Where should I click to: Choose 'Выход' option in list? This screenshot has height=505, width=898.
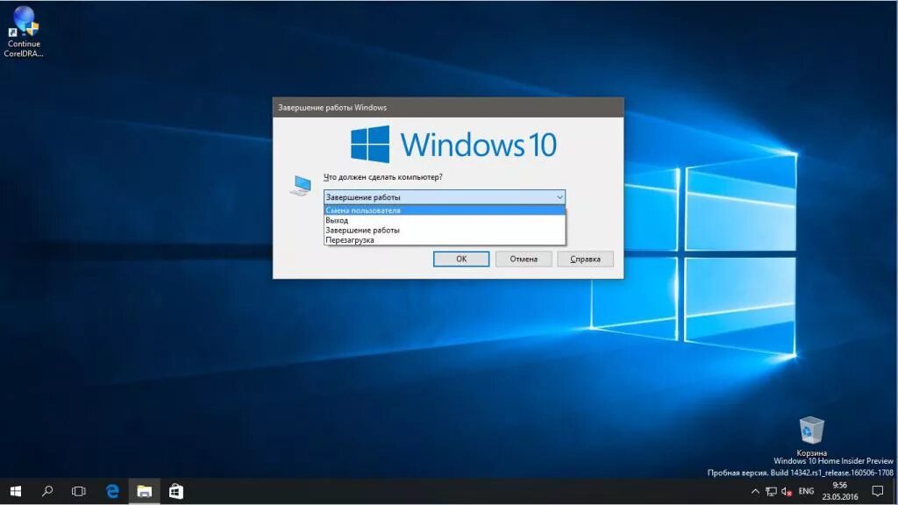(x=445, y=220)
